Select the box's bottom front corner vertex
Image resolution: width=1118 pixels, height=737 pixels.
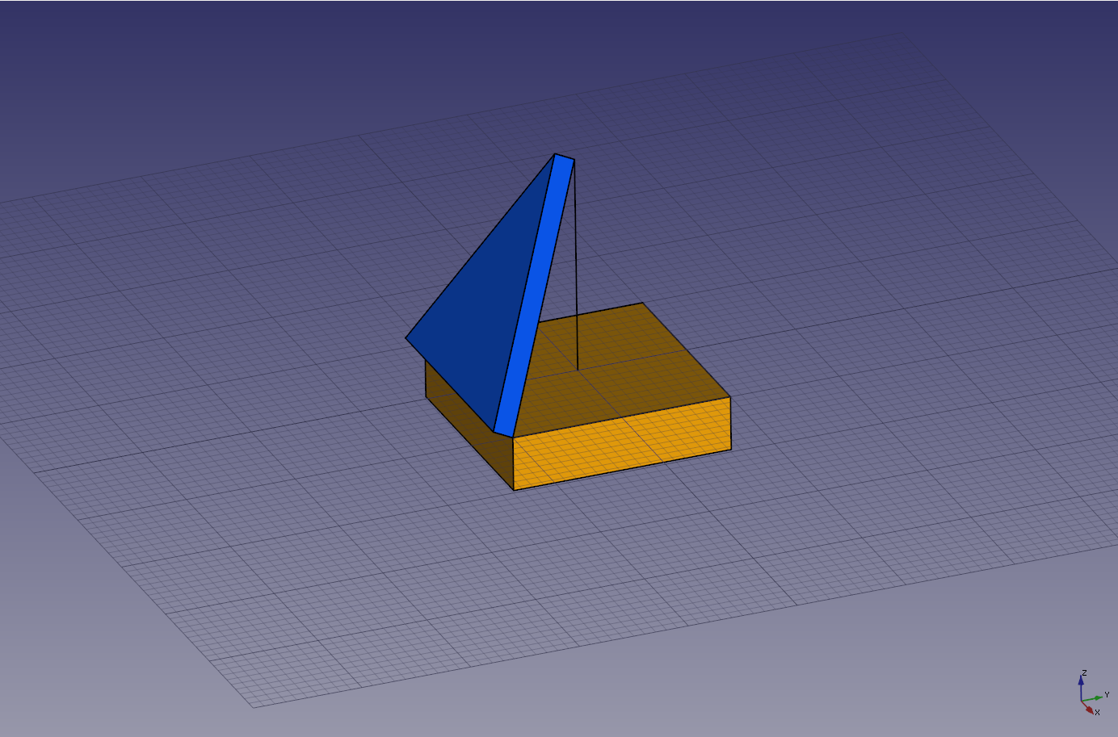click(514, 490)
